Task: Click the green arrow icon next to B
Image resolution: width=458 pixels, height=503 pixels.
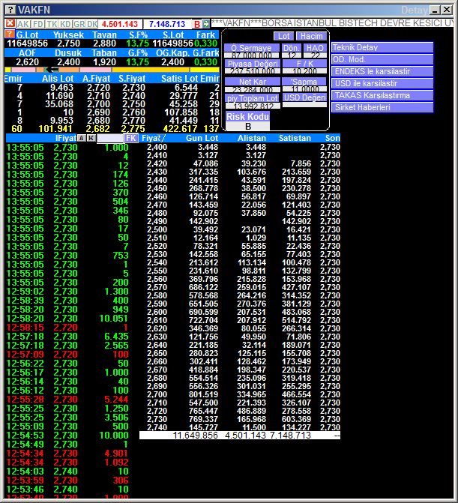Action: [206, 24]
